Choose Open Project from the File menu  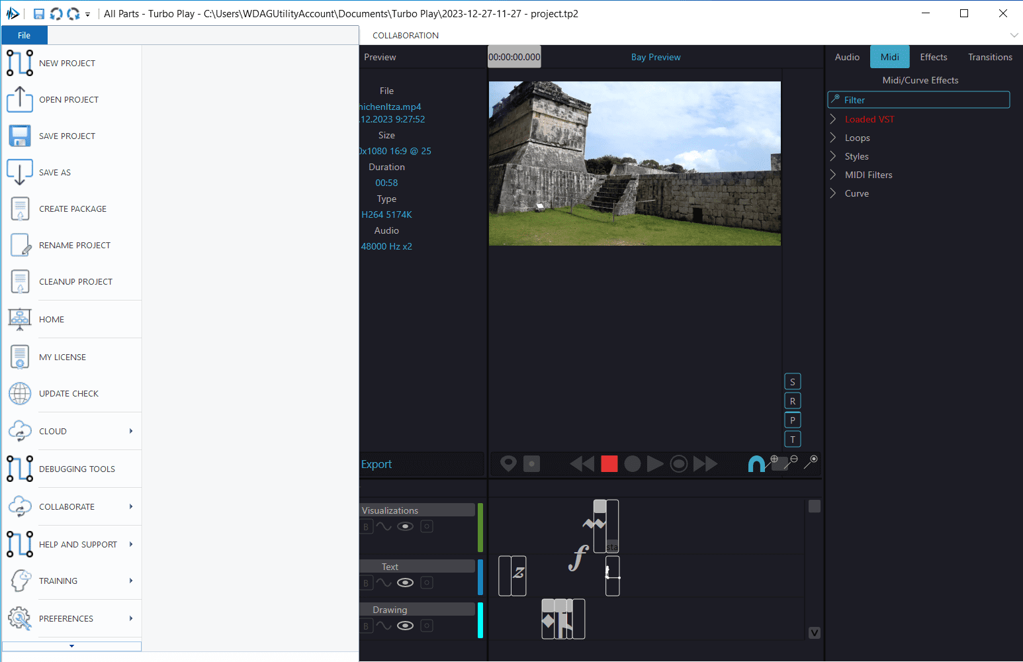click(71, 99)
